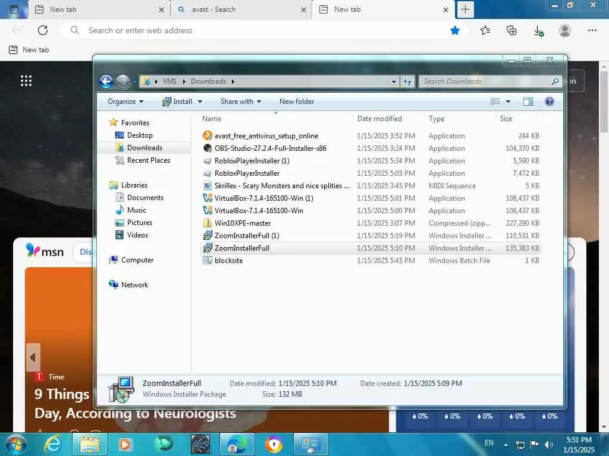Open Edge downloads icon
The width and height of the screenshot is (609, 456).
[x=538, y=31]
